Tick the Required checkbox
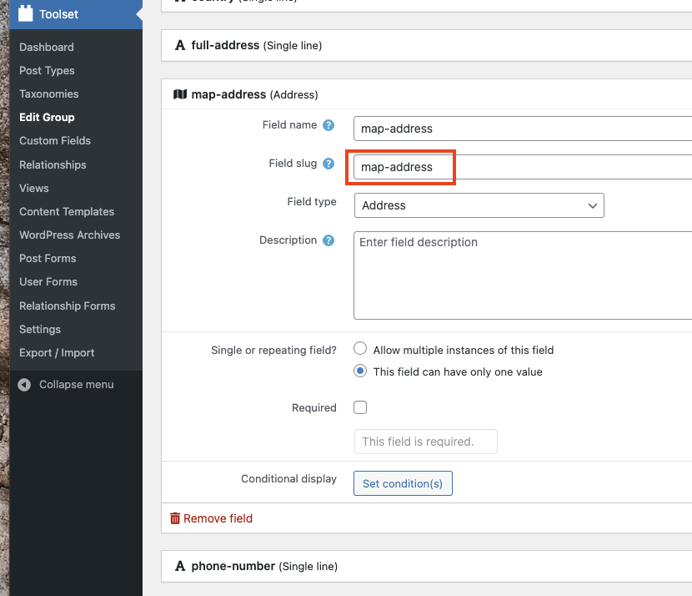The width and height of the screenshot is (692, 596). tap(360, 407)
